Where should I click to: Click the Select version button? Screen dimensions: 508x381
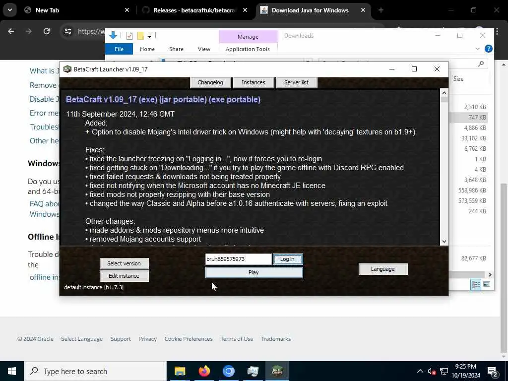pyautogui.click(x=124, y=263)
